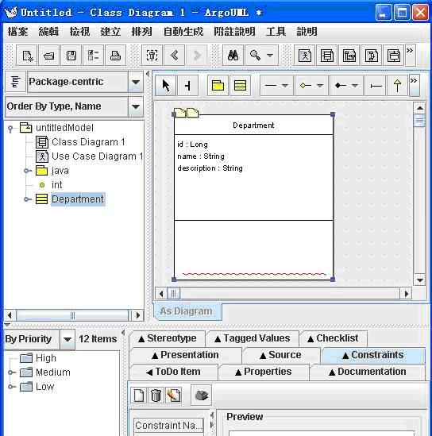Create a new class diagram icon
The height and width of the screenshot is (436, 432).
coord(327,56)
